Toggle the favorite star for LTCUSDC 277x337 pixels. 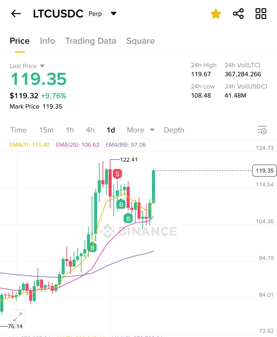[x=216, y=14]
